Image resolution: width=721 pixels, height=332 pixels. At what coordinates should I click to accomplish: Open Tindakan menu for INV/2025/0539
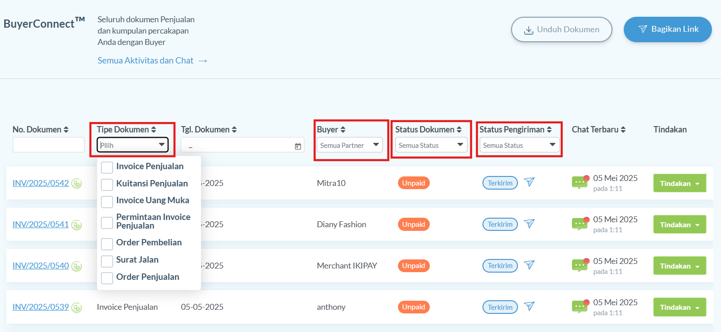pyautogui.click(x=679, y=307)
